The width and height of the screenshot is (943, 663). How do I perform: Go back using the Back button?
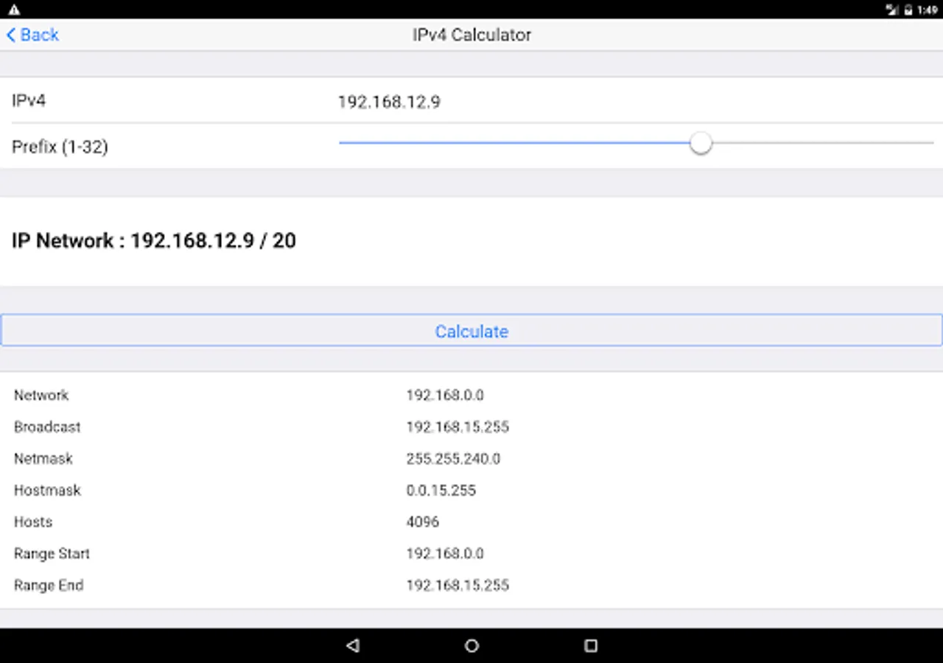tap(32, 35)
